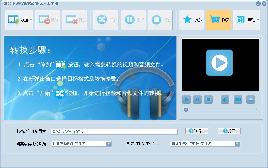Click the Browse (浏览...) button
268x168 pixels.
pos(197,131)
